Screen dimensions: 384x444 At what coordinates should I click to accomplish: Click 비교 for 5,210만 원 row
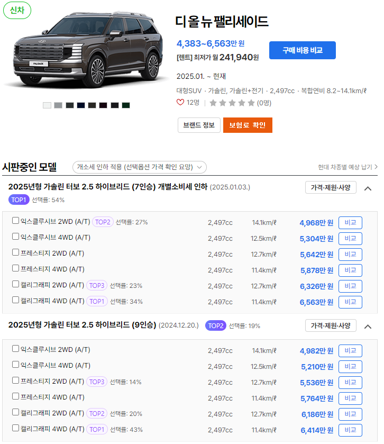[x=350, y=366]
